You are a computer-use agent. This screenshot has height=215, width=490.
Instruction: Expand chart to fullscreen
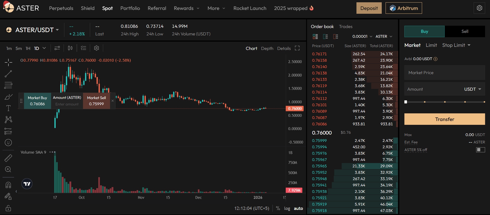point(297,48)
